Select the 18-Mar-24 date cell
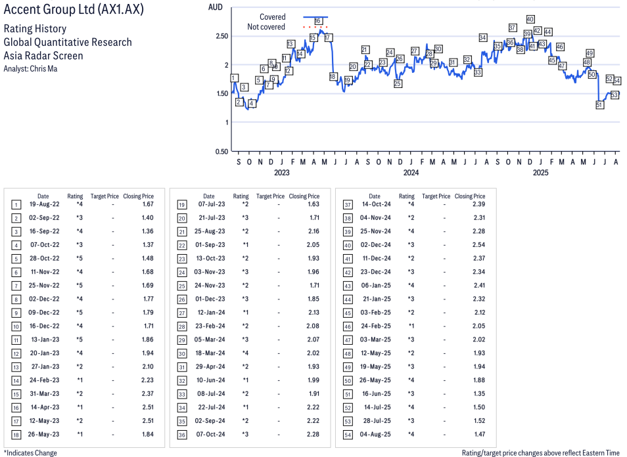This screenshot has width=627, height=457. point(210,353)
